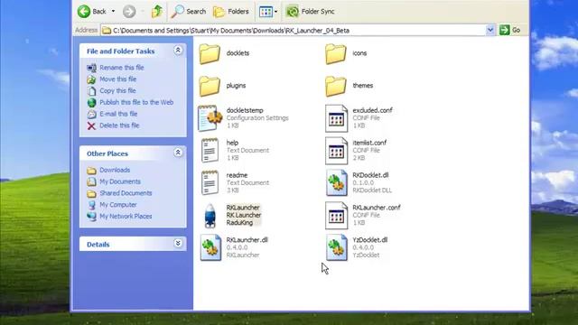Click the My Network Places icon
578x325 pixels.
click(x=91, y=217)
